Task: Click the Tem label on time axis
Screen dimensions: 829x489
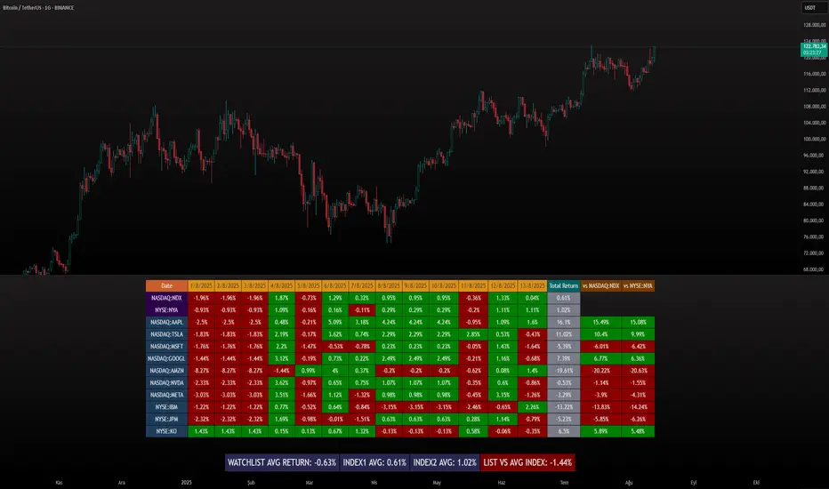Action: (564, 483)
